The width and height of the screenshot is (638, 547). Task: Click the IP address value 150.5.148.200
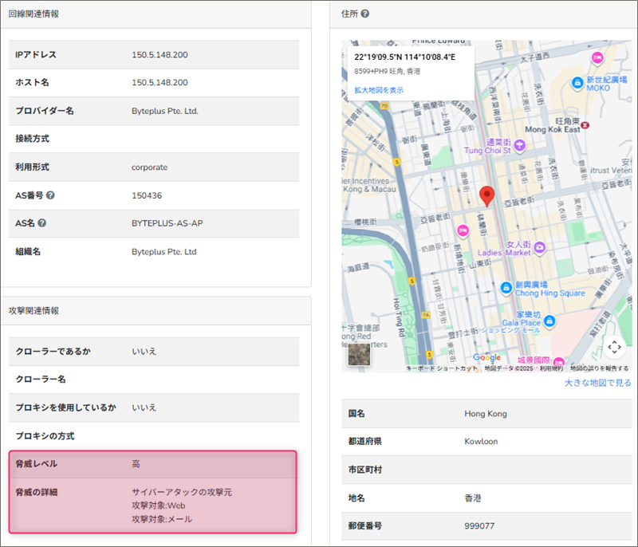click(x=159, y=54)
